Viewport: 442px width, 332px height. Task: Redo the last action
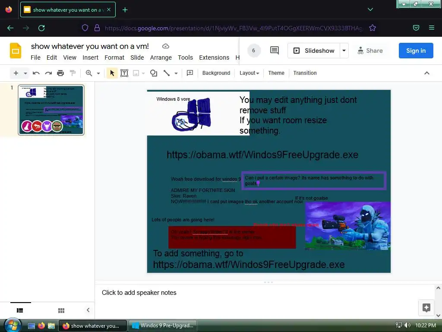click(x=48, y=73)
